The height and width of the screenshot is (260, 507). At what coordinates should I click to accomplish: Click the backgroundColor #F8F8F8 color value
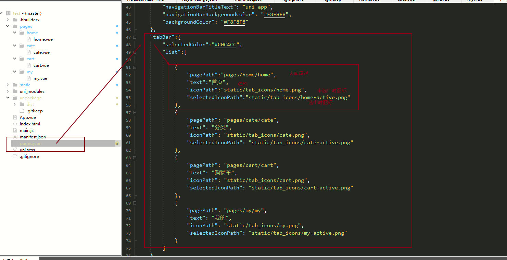click(235, 22)
